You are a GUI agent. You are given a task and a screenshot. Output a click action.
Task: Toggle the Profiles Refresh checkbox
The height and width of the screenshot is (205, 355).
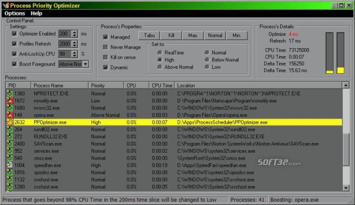(x=14, y=44)
